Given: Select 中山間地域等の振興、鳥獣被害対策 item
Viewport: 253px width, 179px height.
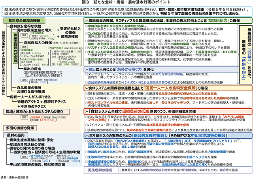Looking at the screenshot, I should (38, 164).
